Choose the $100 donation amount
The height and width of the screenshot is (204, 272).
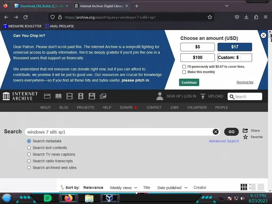198,57
